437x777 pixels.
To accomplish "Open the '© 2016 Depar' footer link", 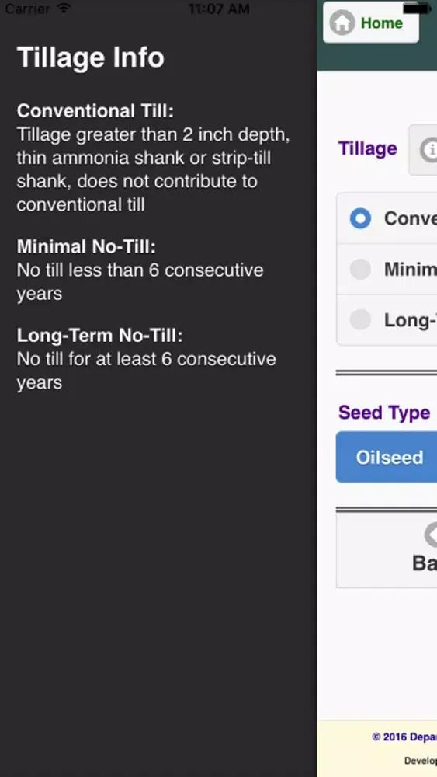I will 404,737.
